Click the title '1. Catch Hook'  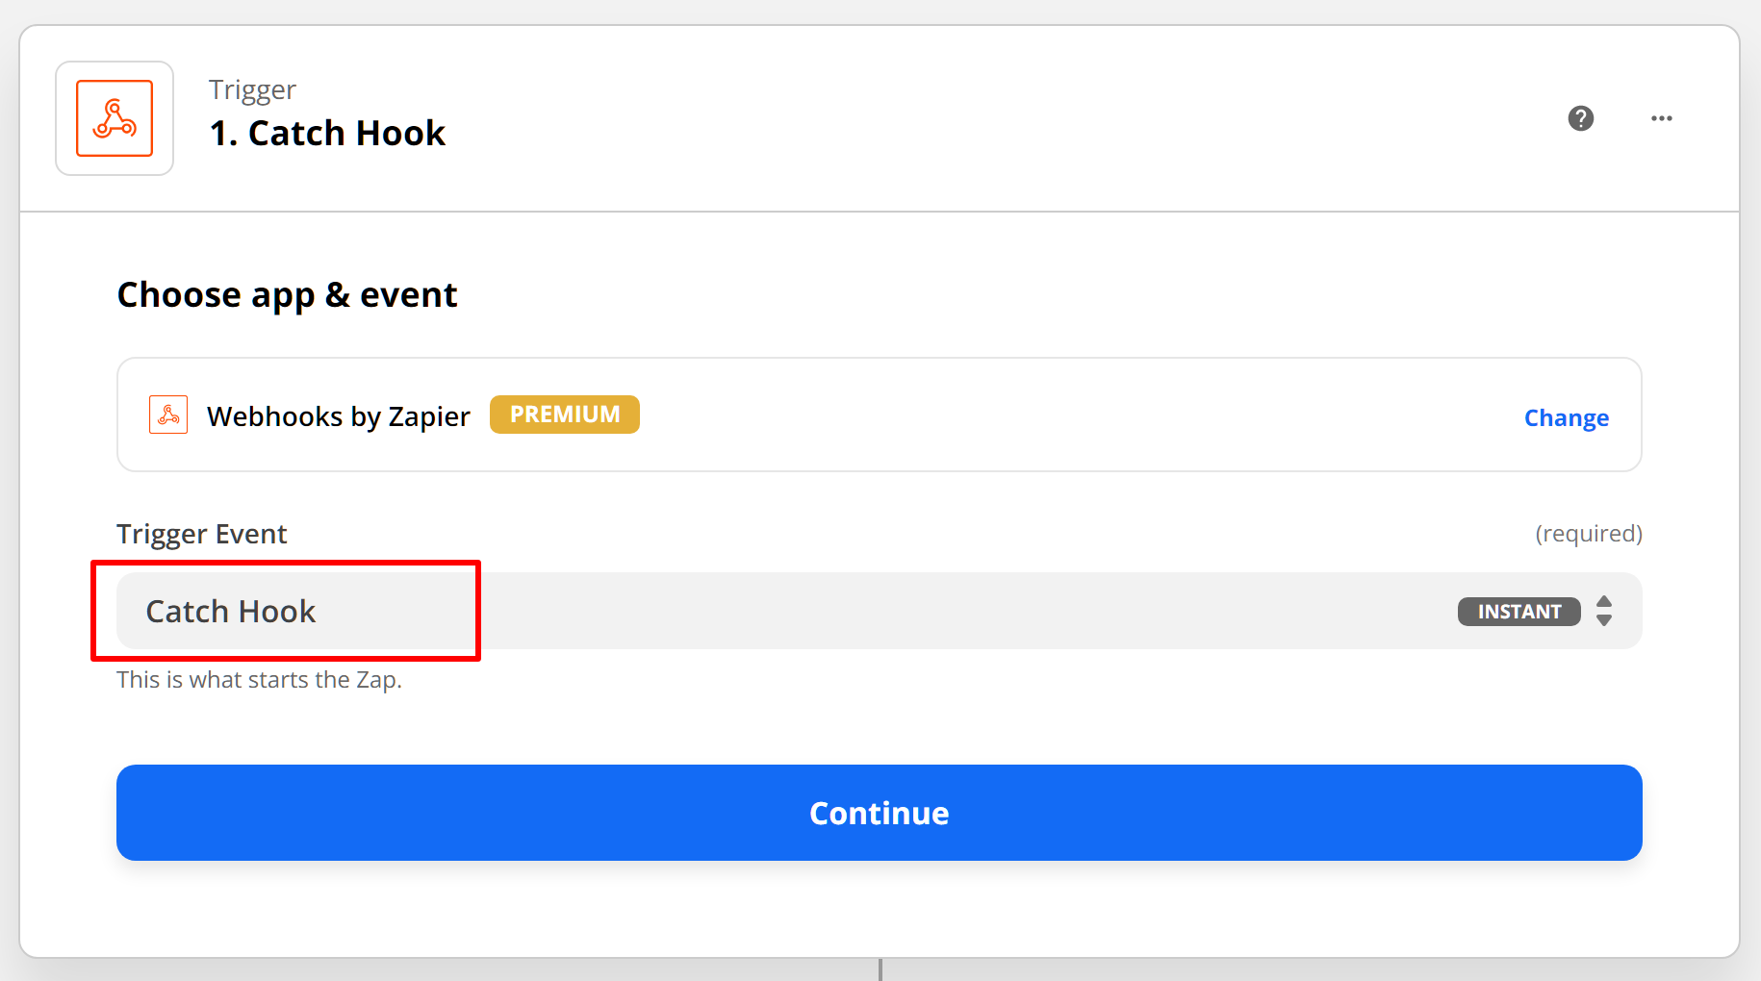pos(327,132)
